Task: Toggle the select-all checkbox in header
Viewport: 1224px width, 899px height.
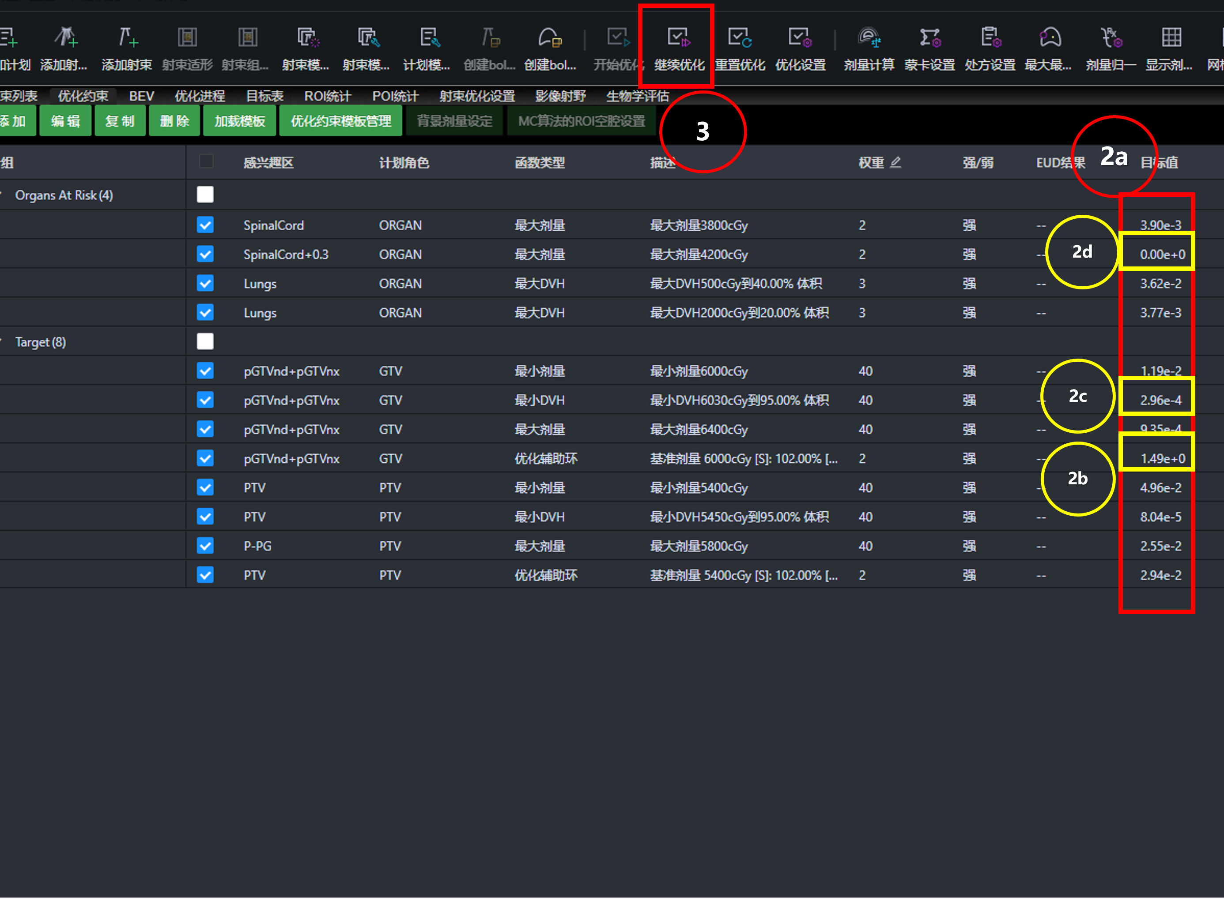Action: coord(206,161)
